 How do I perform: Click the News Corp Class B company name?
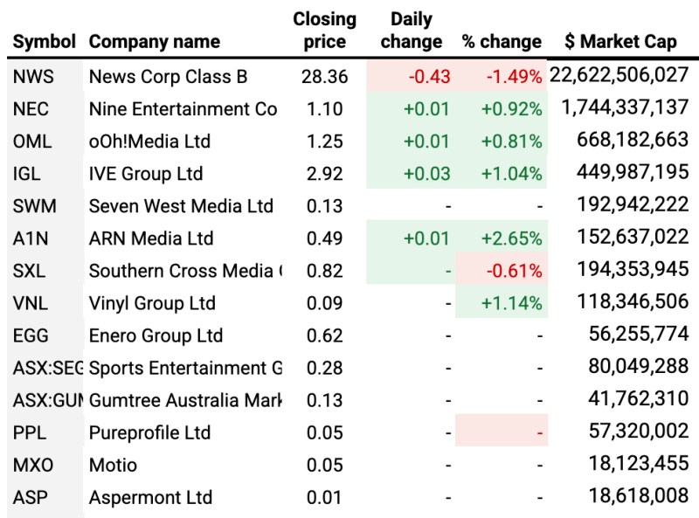point(168,77)
